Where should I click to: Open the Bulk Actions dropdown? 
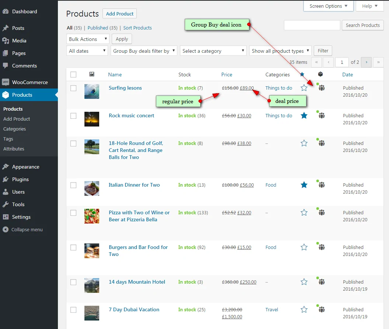click(x=87, y=39)
